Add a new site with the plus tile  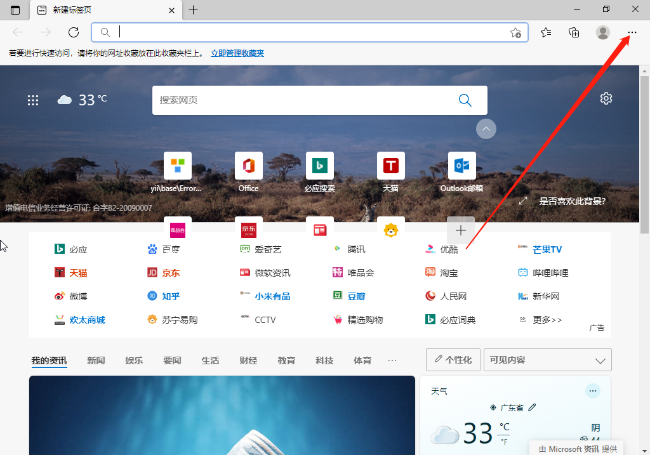(x=460, y=230)
